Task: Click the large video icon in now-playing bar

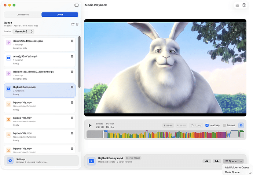Action: click(x=91, y=161)
